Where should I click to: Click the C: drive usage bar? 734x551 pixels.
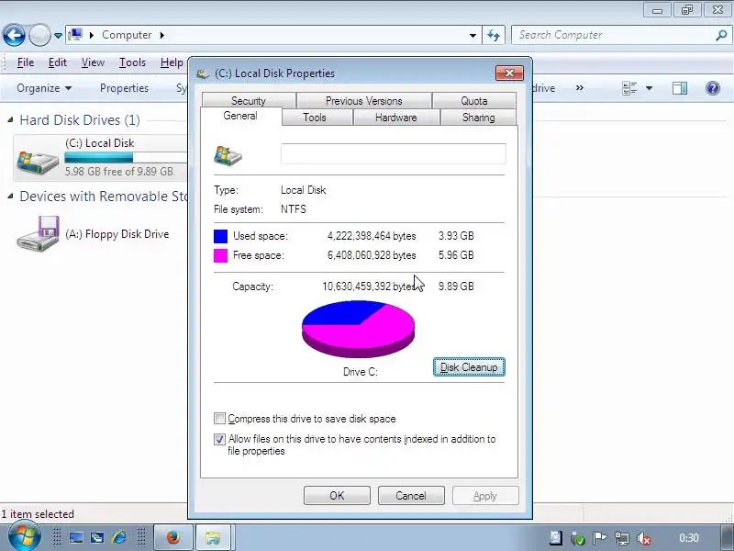point(126,157)
